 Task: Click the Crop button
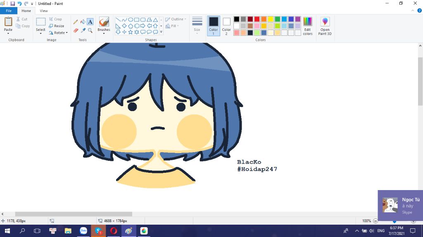coord(56,19)
